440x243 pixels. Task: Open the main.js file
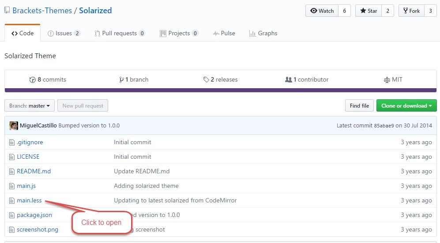(26, 186)
